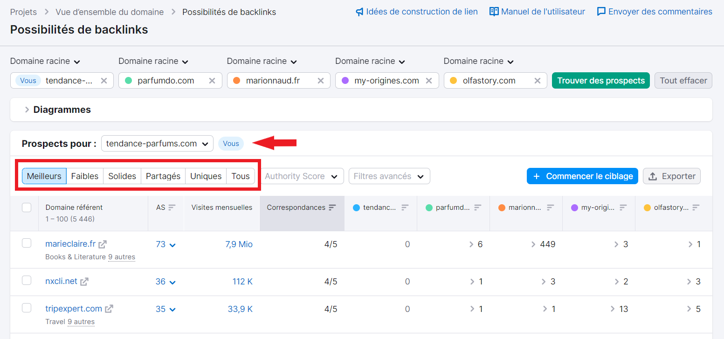This screenshot has height=339, width=724.
Task: Open nxcli.net domain link
Action: (x=61, y=281)
